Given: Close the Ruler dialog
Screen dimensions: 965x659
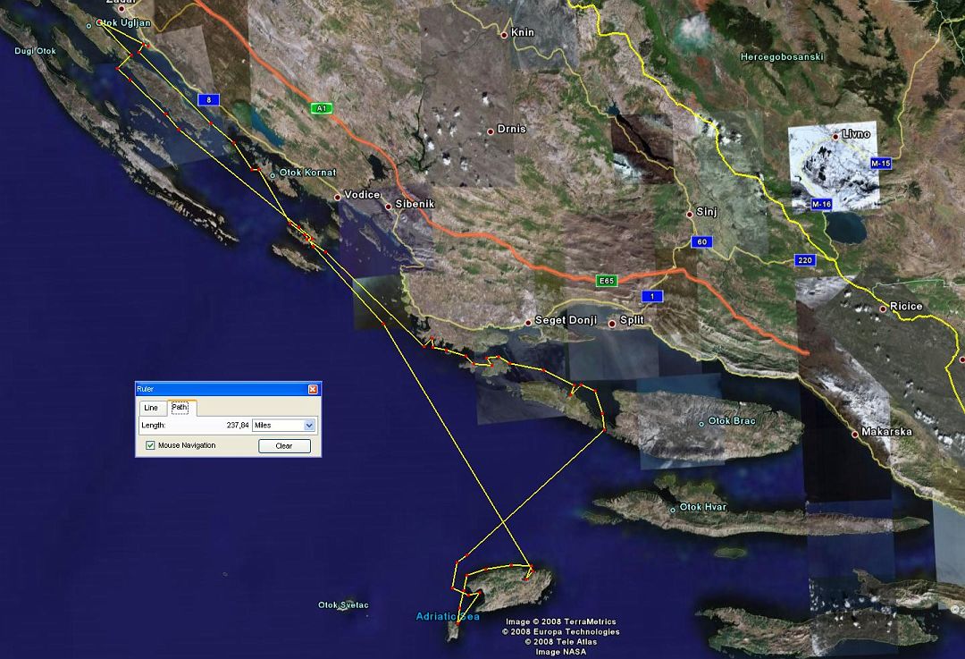Looking at the screenshot, I should (313, 389).
